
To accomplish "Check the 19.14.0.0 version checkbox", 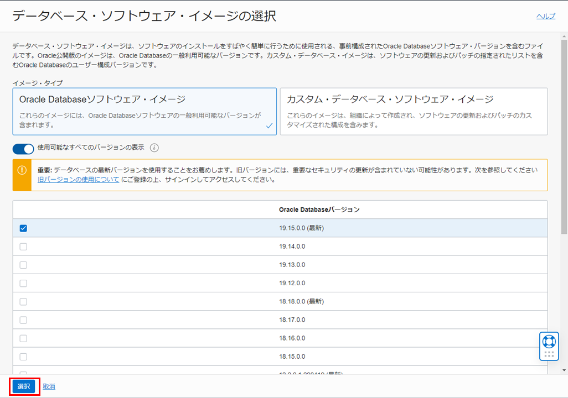I will pos(23,247).
